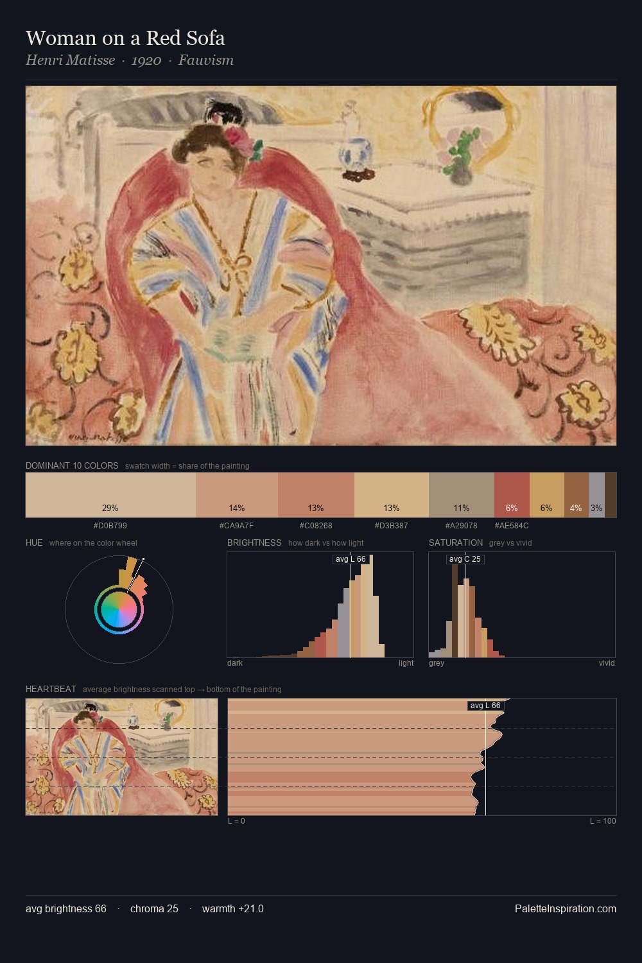The width and height of the screenshot is (642, 963).
Task: Click the heartbeat brightness scan chart
Action: (x=422, y=757)
